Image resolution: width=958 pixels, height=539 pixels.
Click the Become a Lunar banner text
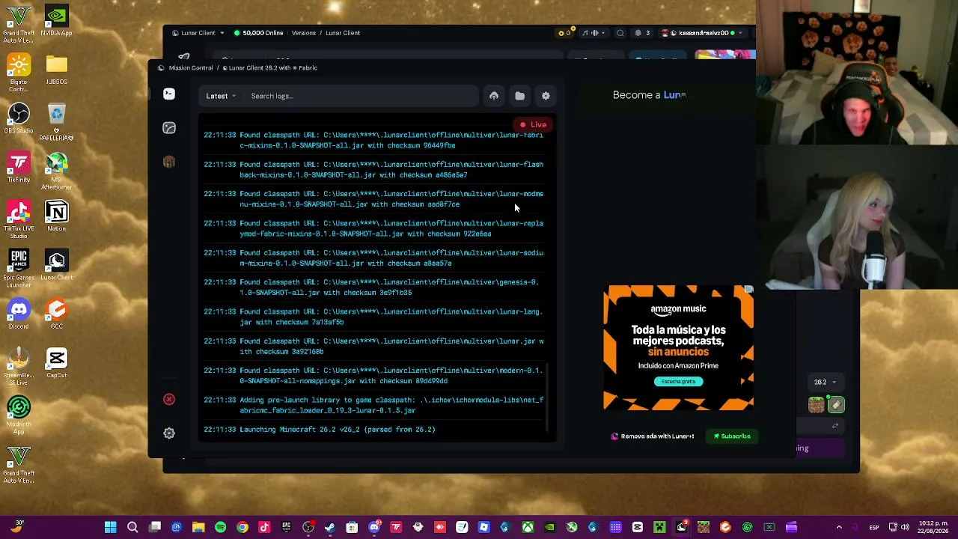pos(650,95)
